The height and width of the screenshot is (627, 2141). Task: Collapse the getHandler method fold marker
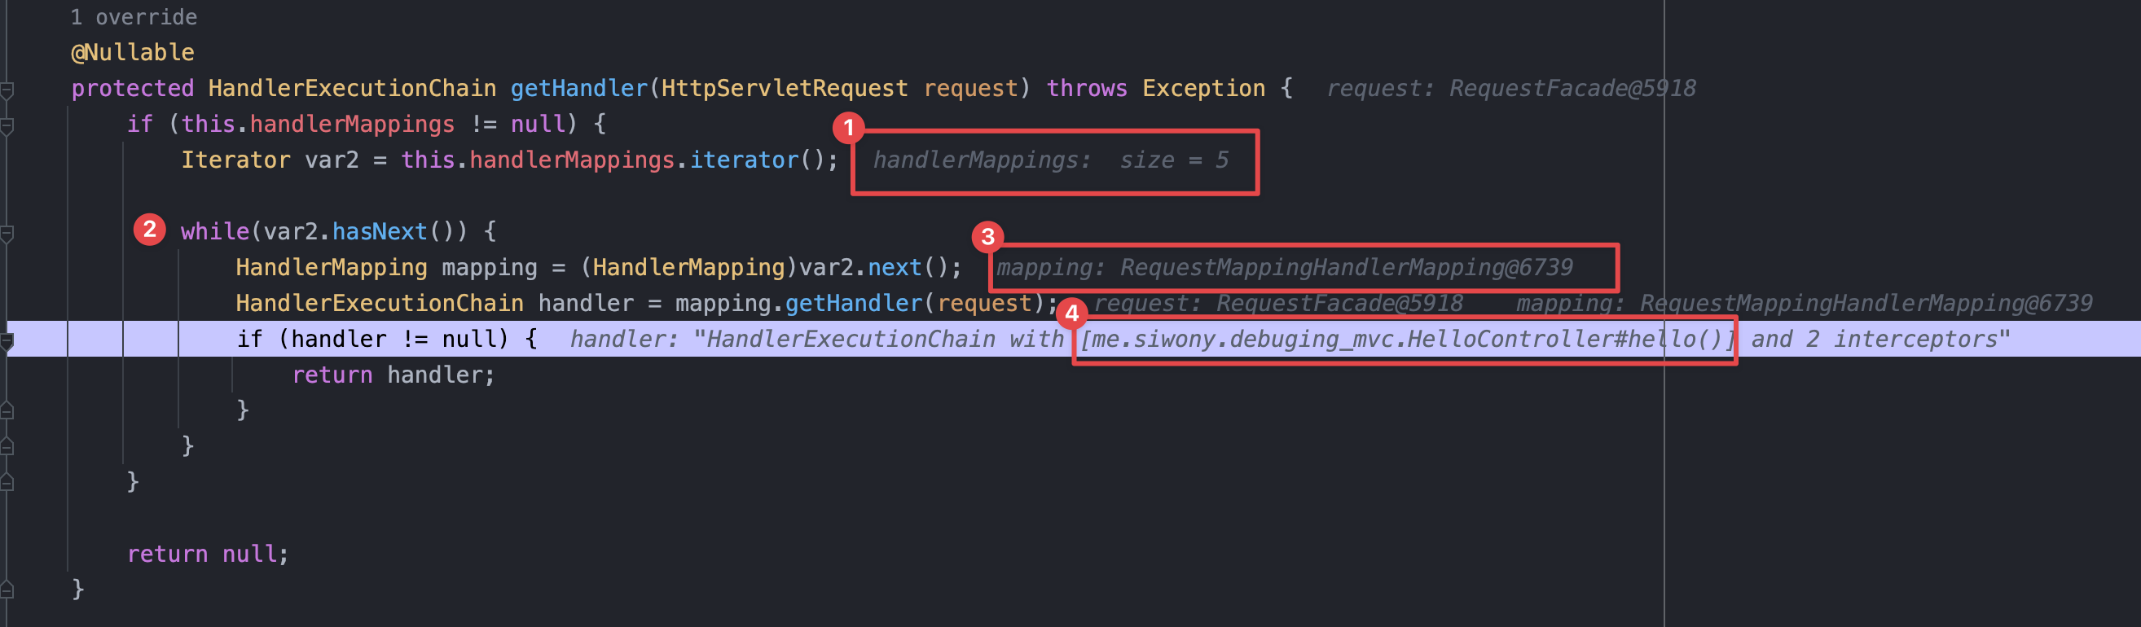click(x=7, y=90)
